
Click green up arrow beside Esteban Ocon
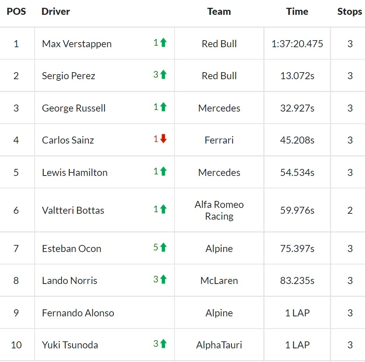[x=163, y=247]
